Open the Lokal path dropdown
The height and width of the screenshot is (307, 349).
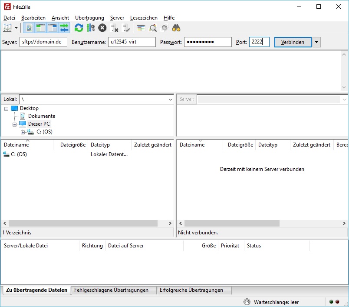171,100
